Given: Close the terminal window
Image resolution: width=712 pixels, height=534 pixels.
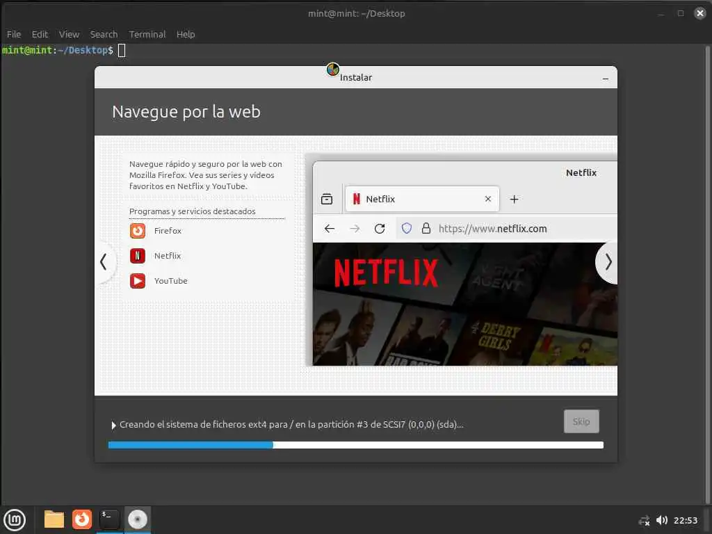Looking at the screenshot, I should [x=699, y=13].
